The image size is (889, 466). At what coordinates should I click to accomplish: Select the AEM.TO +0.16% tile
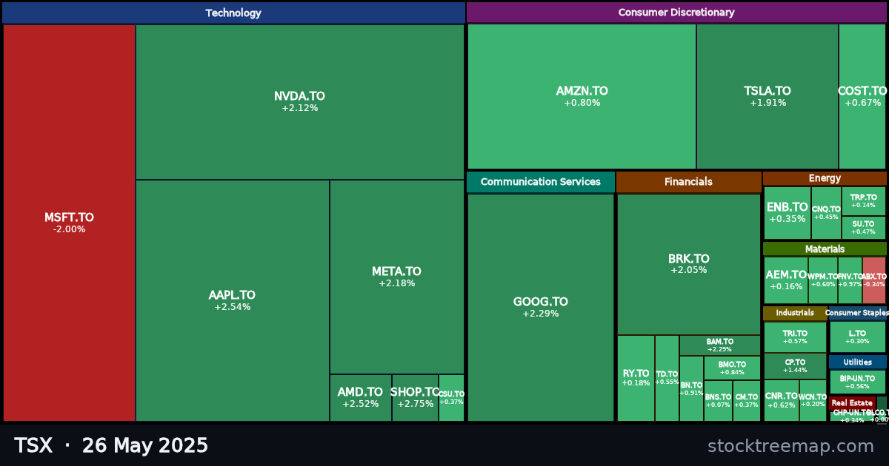pos(786,280)
